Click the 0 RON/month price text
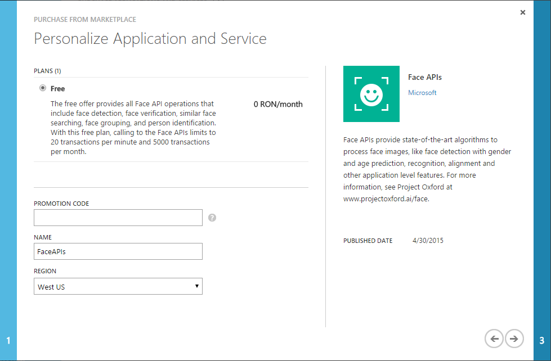The image size is (551, 361). coord(278,104)
